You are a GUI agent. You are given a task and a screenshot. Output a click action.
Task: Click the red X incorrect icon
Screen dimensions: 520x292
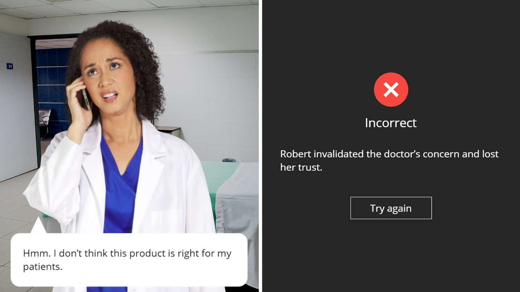tap(391, 90)
